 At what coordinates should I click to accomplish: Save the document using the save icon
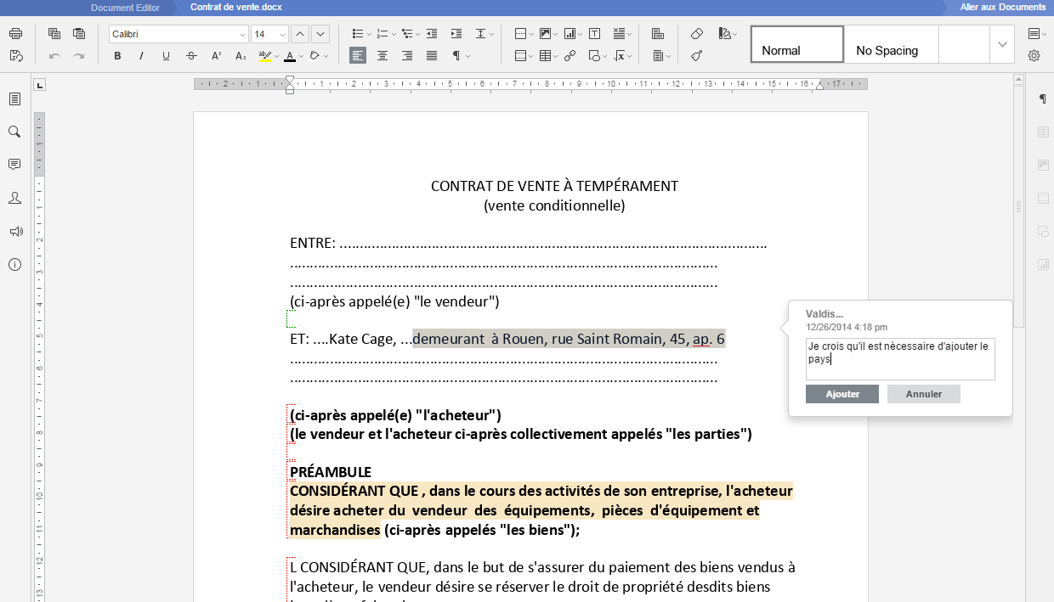15,56
